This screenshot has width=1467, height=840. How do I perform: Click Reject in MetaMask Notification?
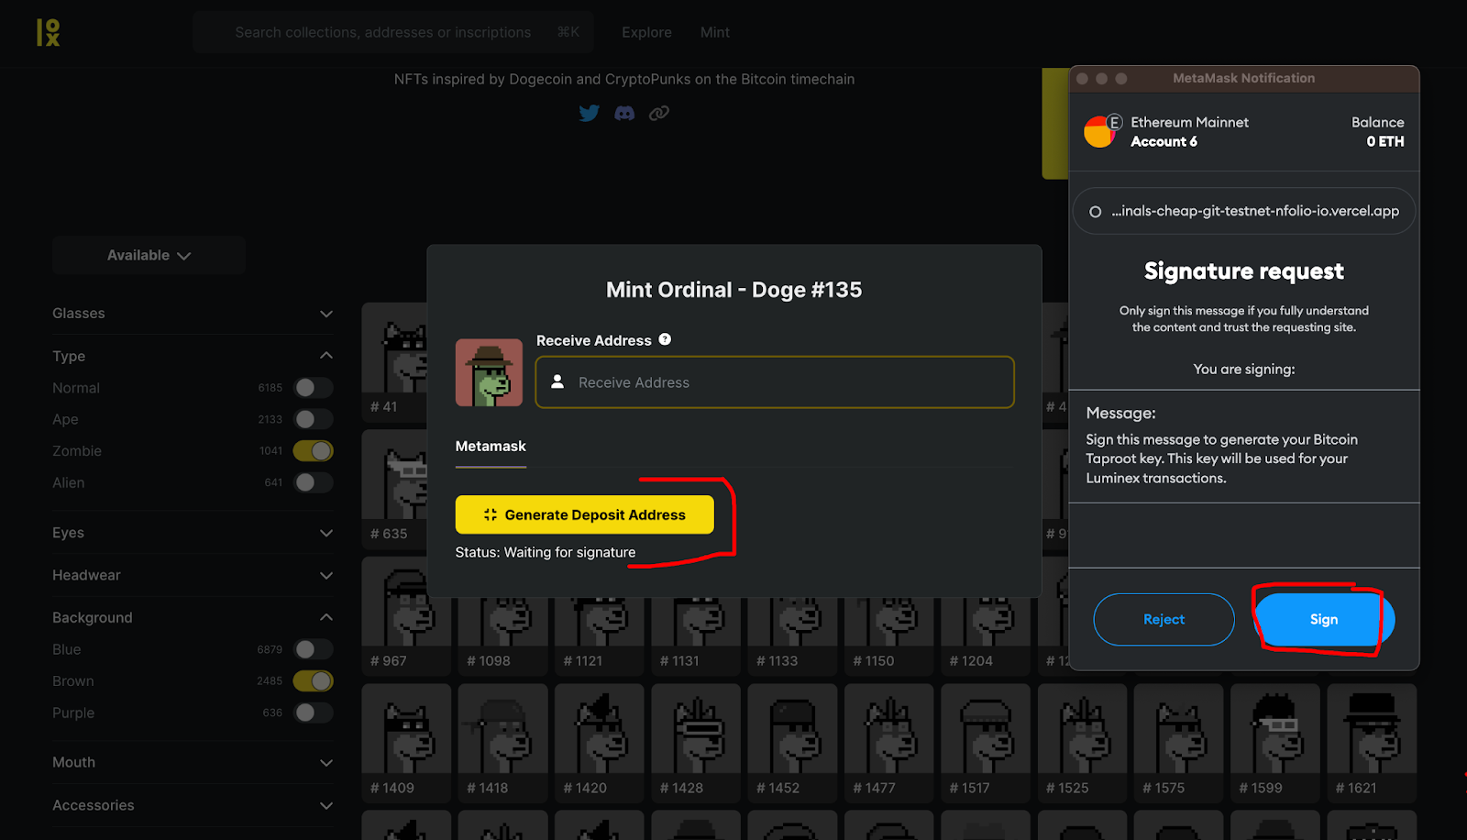pos(1164,619)
